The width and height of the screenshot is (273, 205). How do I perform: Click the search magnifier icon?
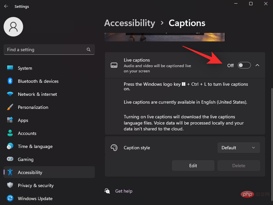[x=89, y=50]
